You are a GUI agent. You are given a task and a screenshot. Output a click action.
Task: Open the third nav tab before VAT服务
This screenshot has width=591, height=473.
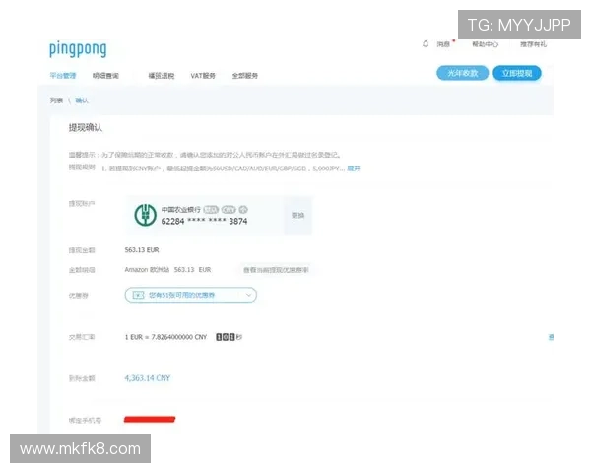[x=162, y=76]
